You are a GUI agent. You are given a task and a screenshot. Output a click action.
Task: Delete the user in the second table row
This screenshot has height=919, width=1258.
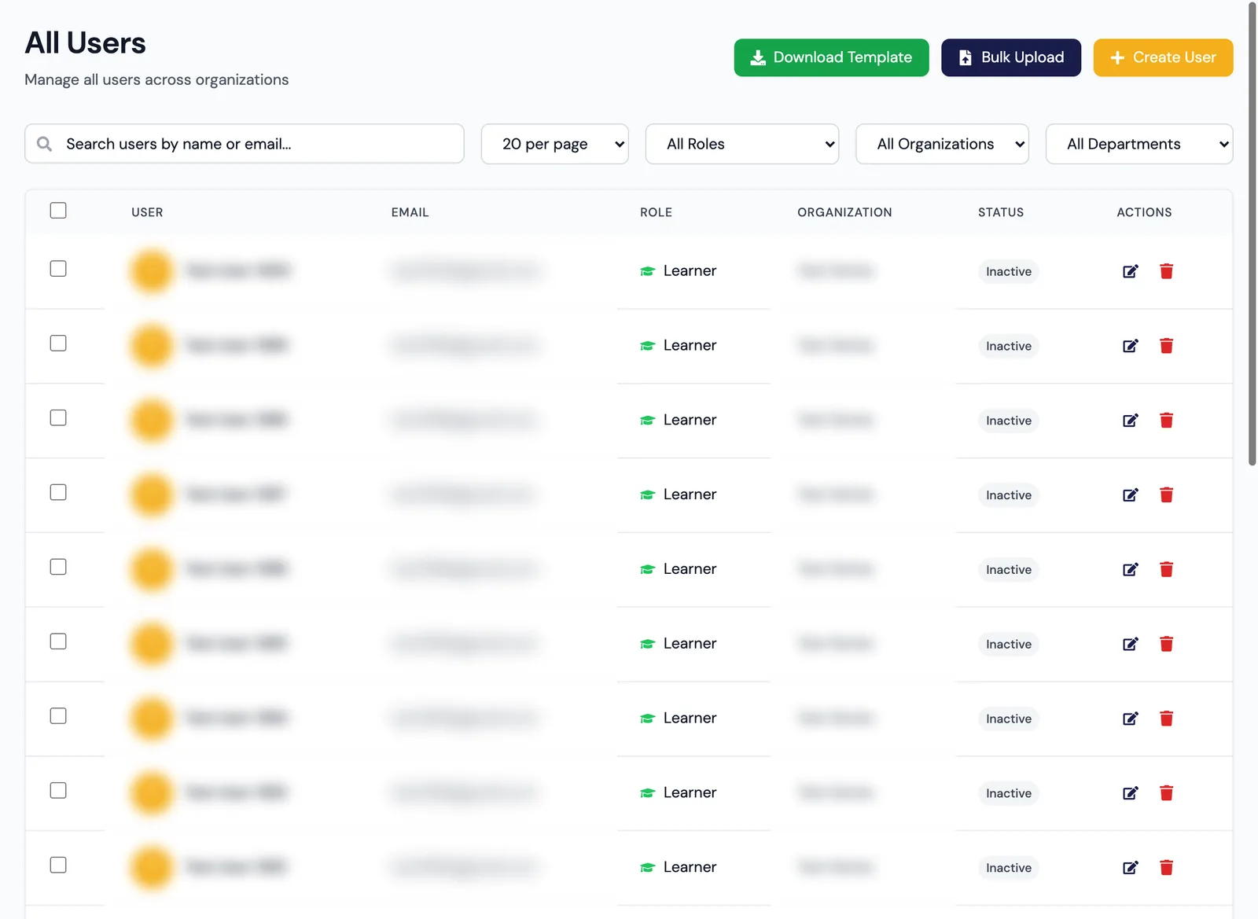click(1166, 346)
